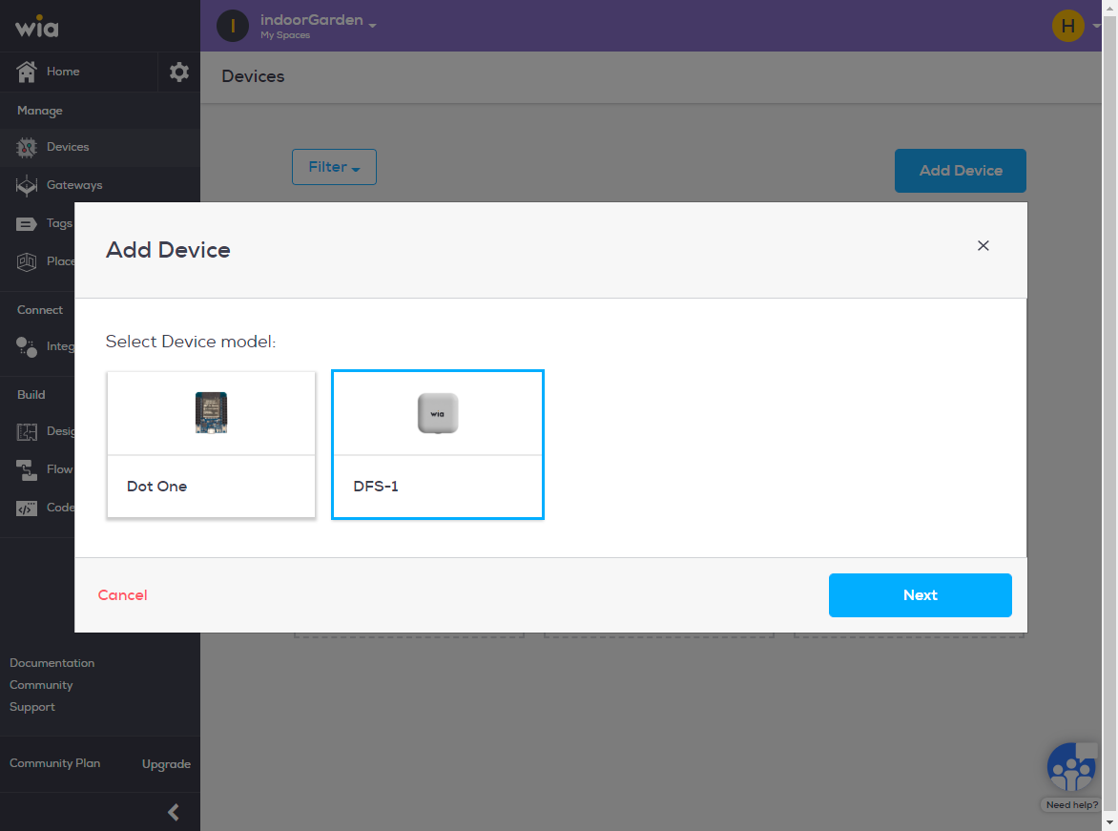1118x831 pixels.
Task: Click the Gateways icon
Action: click(x=27, y=185)
